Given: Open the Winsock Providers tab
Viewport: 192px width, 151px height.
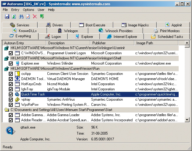Looking at the screenshot, I should tap(115, 31).
